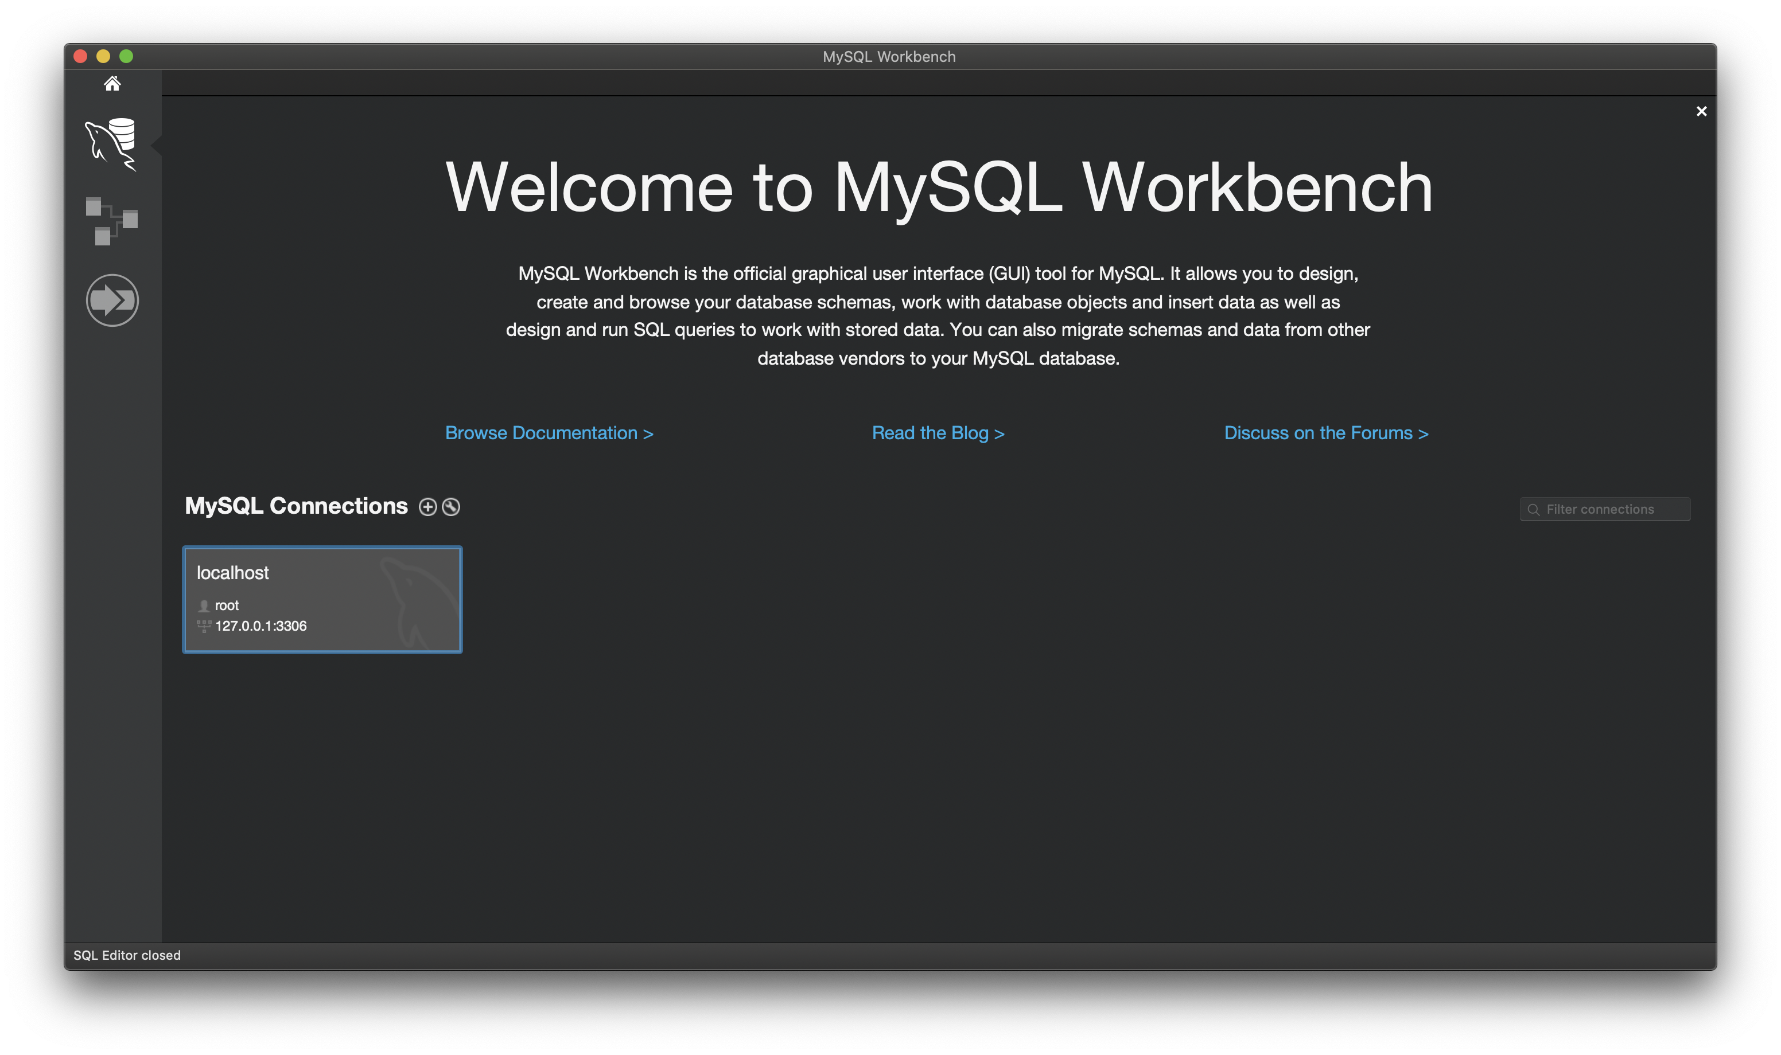Focus the Filter connections search field

click(x=1611, y=510)
